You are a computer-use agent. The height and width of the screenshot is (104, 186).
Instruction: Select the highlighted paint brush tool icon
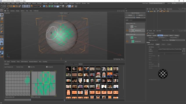69,6
